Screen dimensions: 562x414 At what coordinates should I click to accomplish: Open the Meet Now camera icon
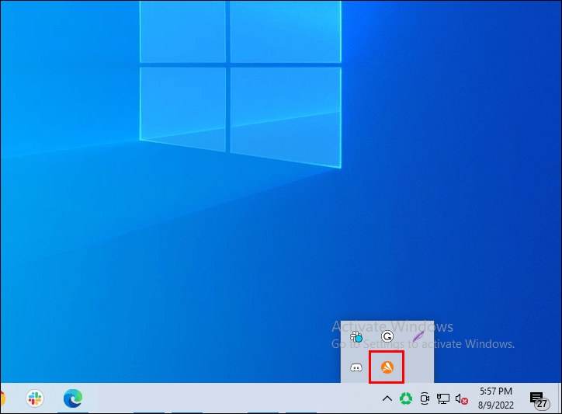click(425, 398)
